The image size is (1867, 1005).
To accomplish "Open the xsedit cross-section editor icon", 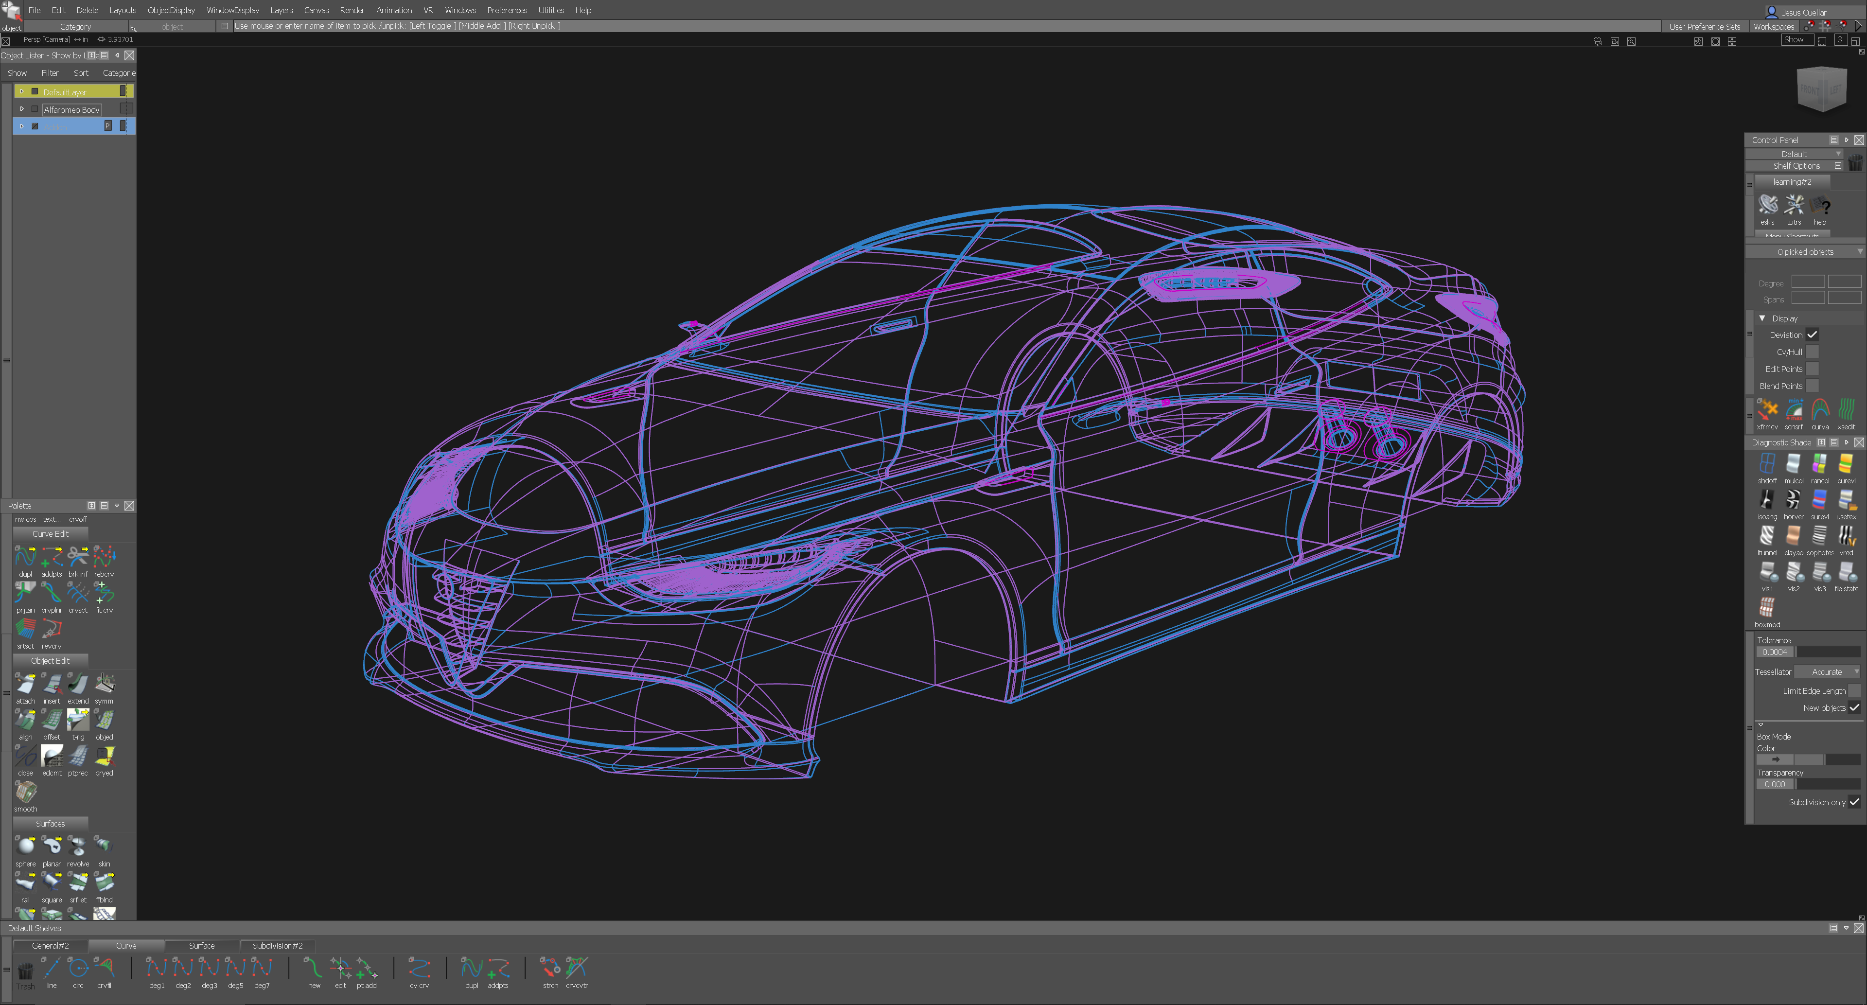I will pos(1846,410).
